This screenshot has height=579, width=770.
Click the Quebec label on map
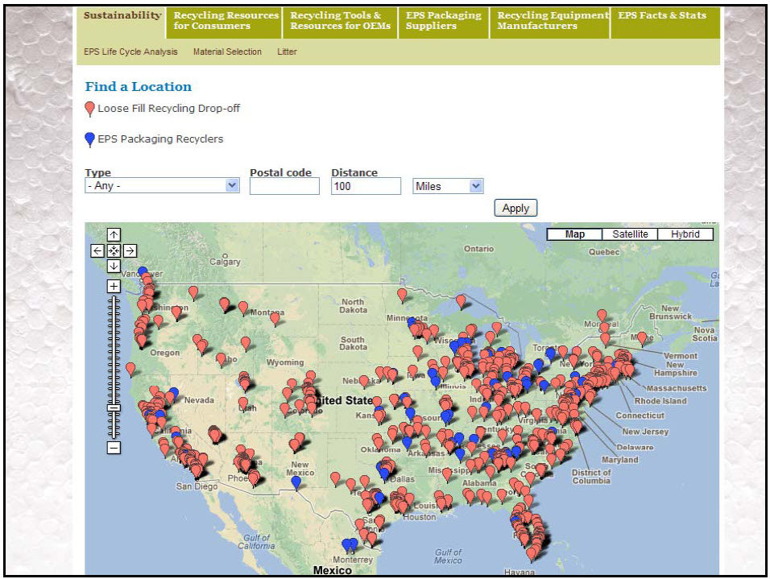604,252
